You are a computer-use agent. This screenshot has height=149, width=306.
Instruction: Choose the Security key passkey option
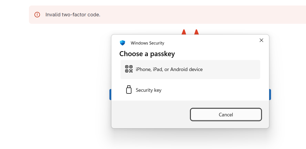(149, 90)
